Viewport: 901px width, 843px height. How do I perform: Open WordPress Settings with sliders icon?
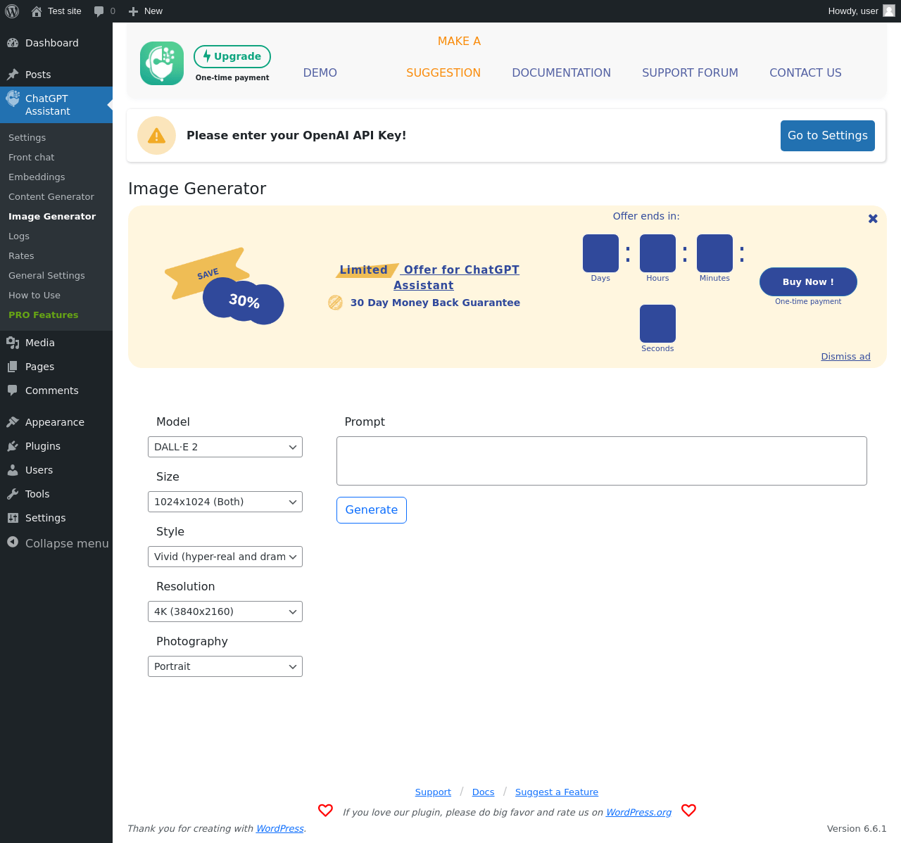[56, 518]
